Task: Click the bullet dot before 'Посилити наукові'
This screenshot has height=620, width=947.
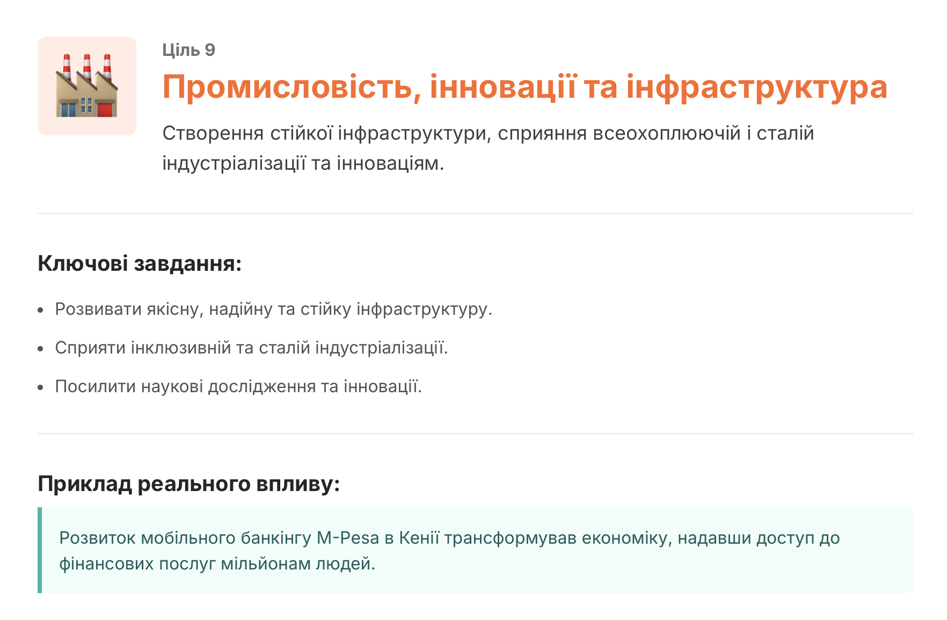Action: [x=41, y=388]
